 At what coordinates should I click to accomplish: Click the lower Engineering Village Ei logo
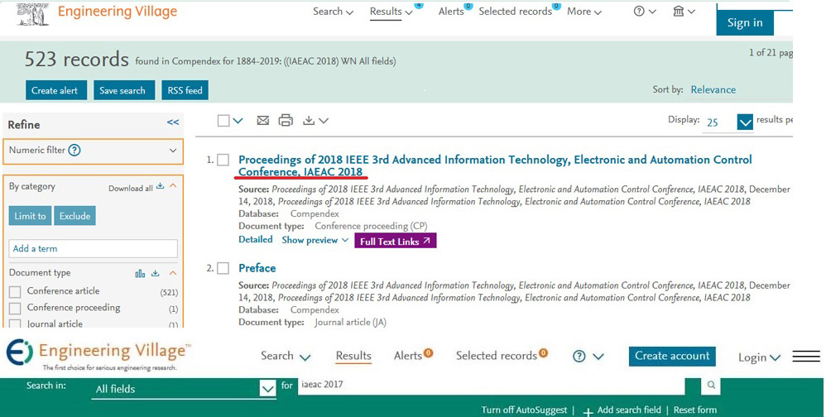(x=19, y=352)
